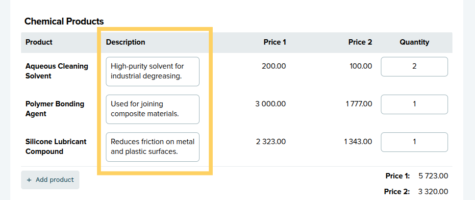
Task: Edit the Aqueous Cleaning Solvent description field
Action: (152, 71)
